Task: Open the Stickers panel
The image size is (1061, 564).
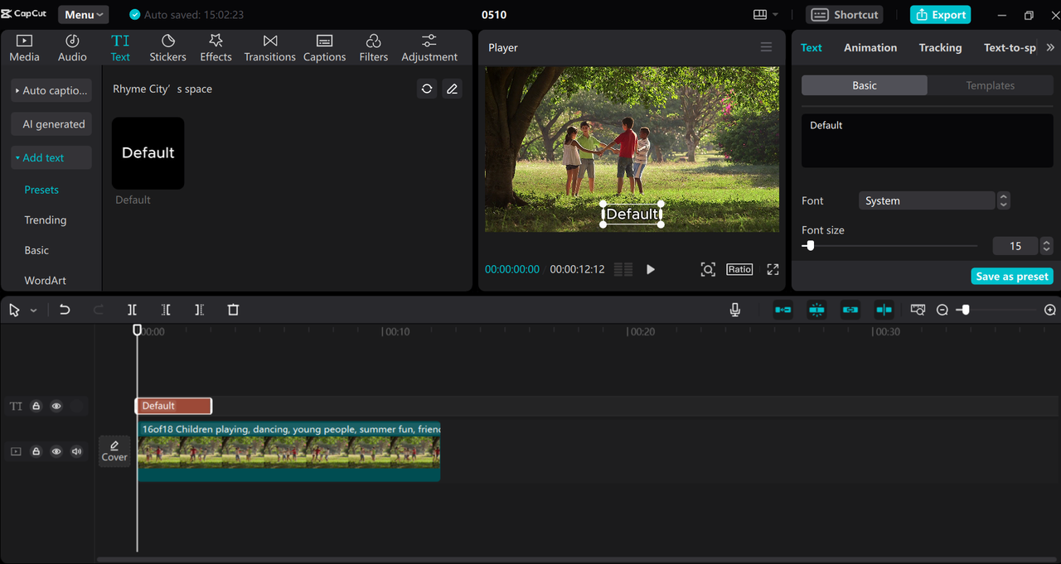Action: [167, 48]
